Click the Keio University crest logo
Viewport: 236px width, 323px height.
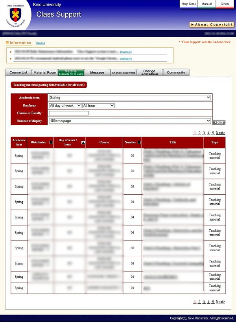click(15, 15)
